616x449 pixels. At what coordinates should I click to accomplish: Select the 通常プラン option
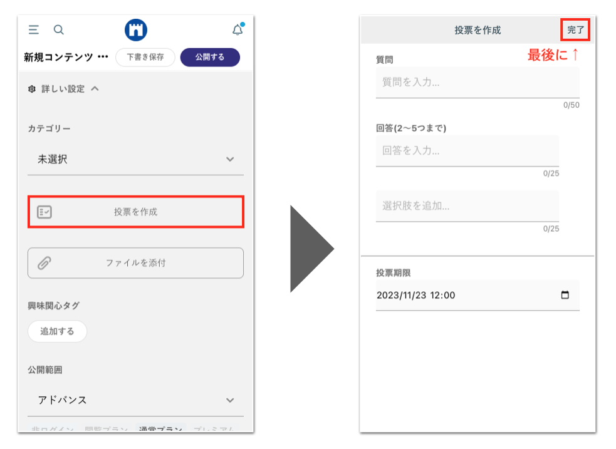(162, 428)
